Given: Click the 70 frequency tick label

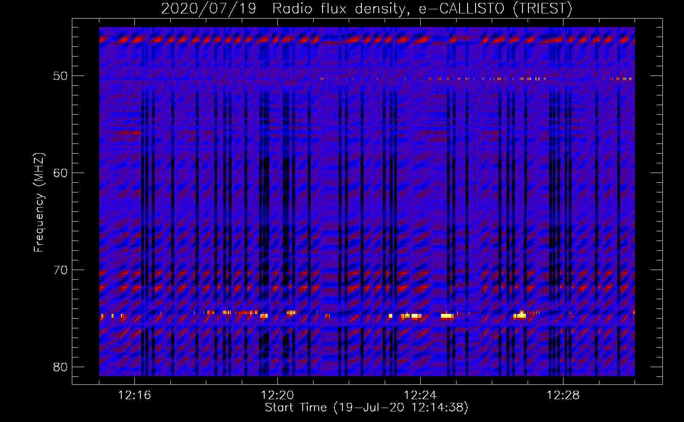Looking at the screenshot, I should (60, 270).
